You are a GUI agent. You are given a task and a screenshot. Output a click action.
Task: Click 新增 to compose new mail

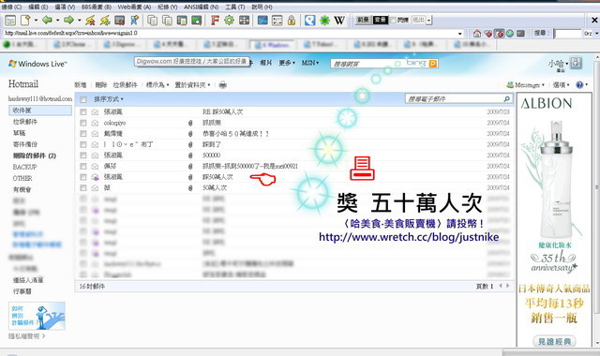coord(81,85)
